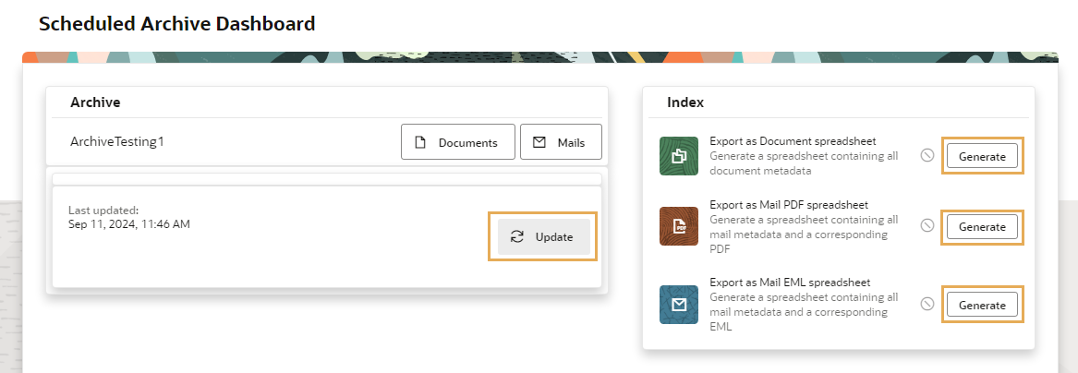Click the Scheduled Archive Dashboard heading
This screenshot has width=1078, height=373.
pyautogui.click(x=176, y=23)
